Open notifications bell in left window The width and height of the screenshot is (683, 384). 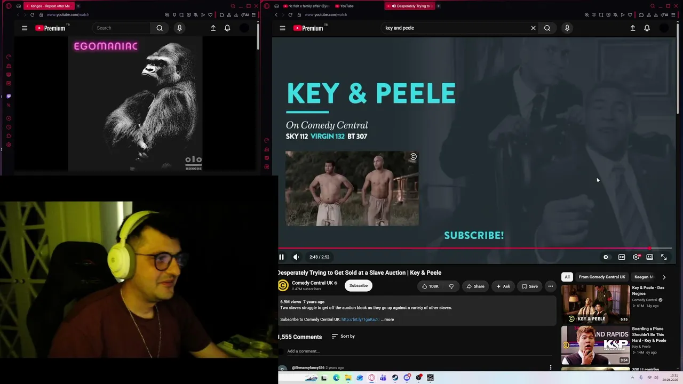227,28
